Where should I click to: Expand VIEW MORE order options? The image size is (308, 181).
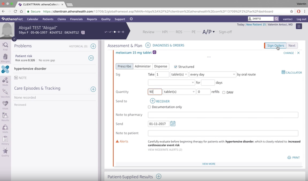(x=209, y=164)
